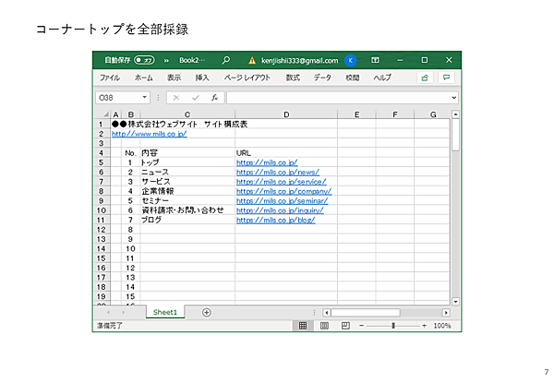554x383 pixels.
Task: Click the zoom in plus icon
Action: 424,326
